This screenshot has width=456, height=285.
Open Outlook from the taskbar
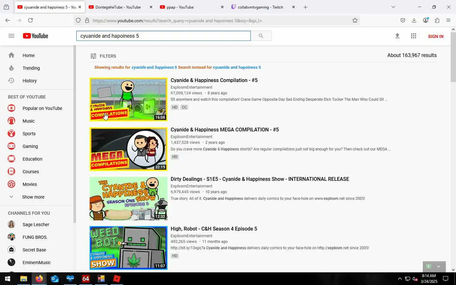coord(54,279)
